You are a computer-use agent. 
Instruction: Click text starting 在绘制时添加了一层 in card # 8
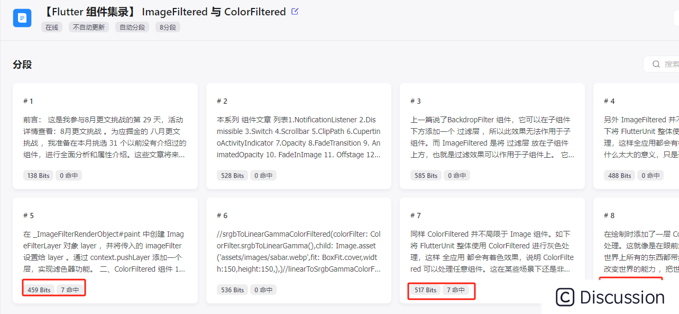pos(641,252)
